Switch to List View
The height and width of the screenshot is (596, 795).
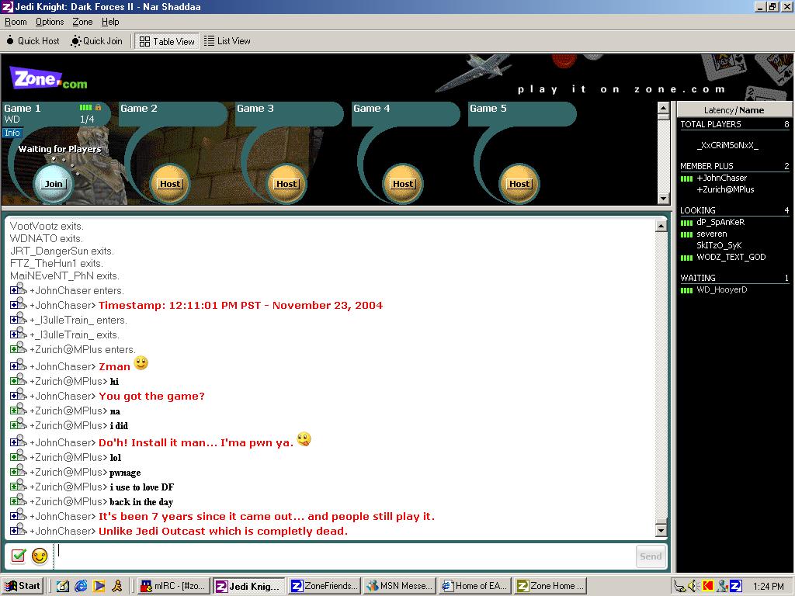(x=227, y=41)
